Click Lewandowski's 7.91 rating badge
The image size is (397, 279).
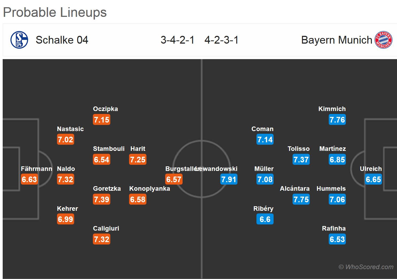[x=229, y=179]
